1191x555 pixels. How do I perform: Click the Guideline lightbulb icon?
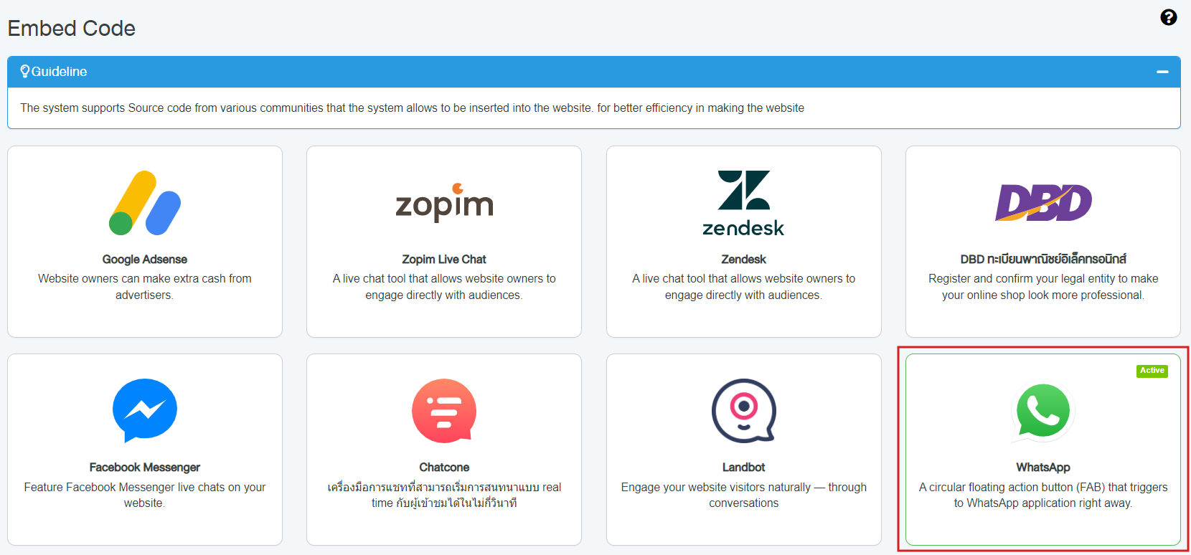[25, 71]
